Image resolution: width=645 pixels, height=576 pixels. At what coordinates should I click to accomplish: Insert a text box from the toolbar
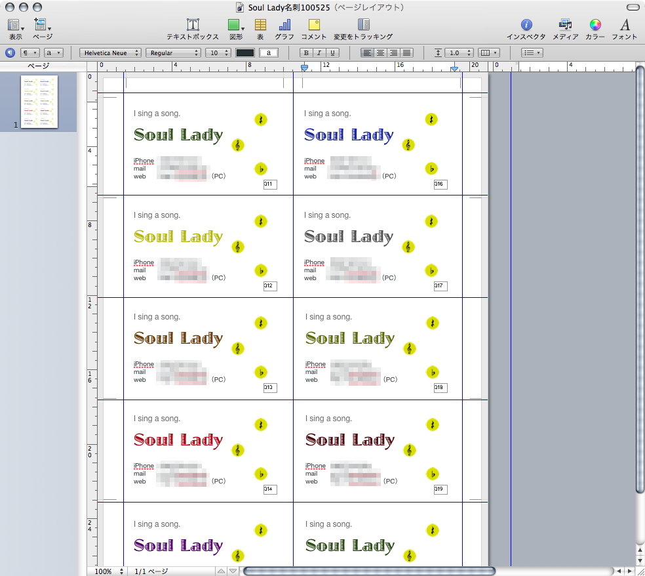tap(193, 26)
